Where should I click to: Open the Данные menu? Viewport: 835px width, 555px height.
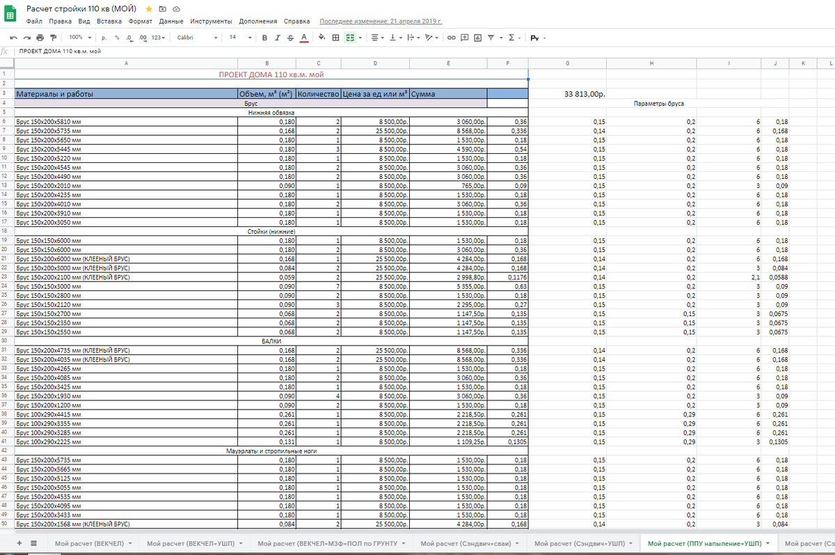171,22
